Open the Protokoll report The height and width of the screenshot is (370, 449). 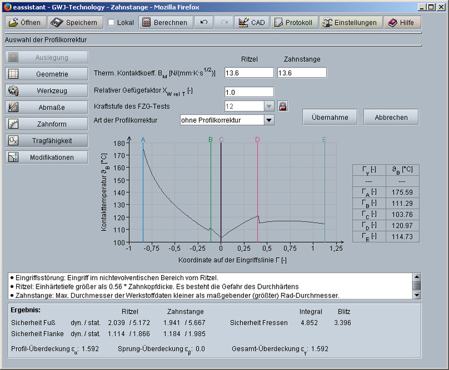[293, 22]
